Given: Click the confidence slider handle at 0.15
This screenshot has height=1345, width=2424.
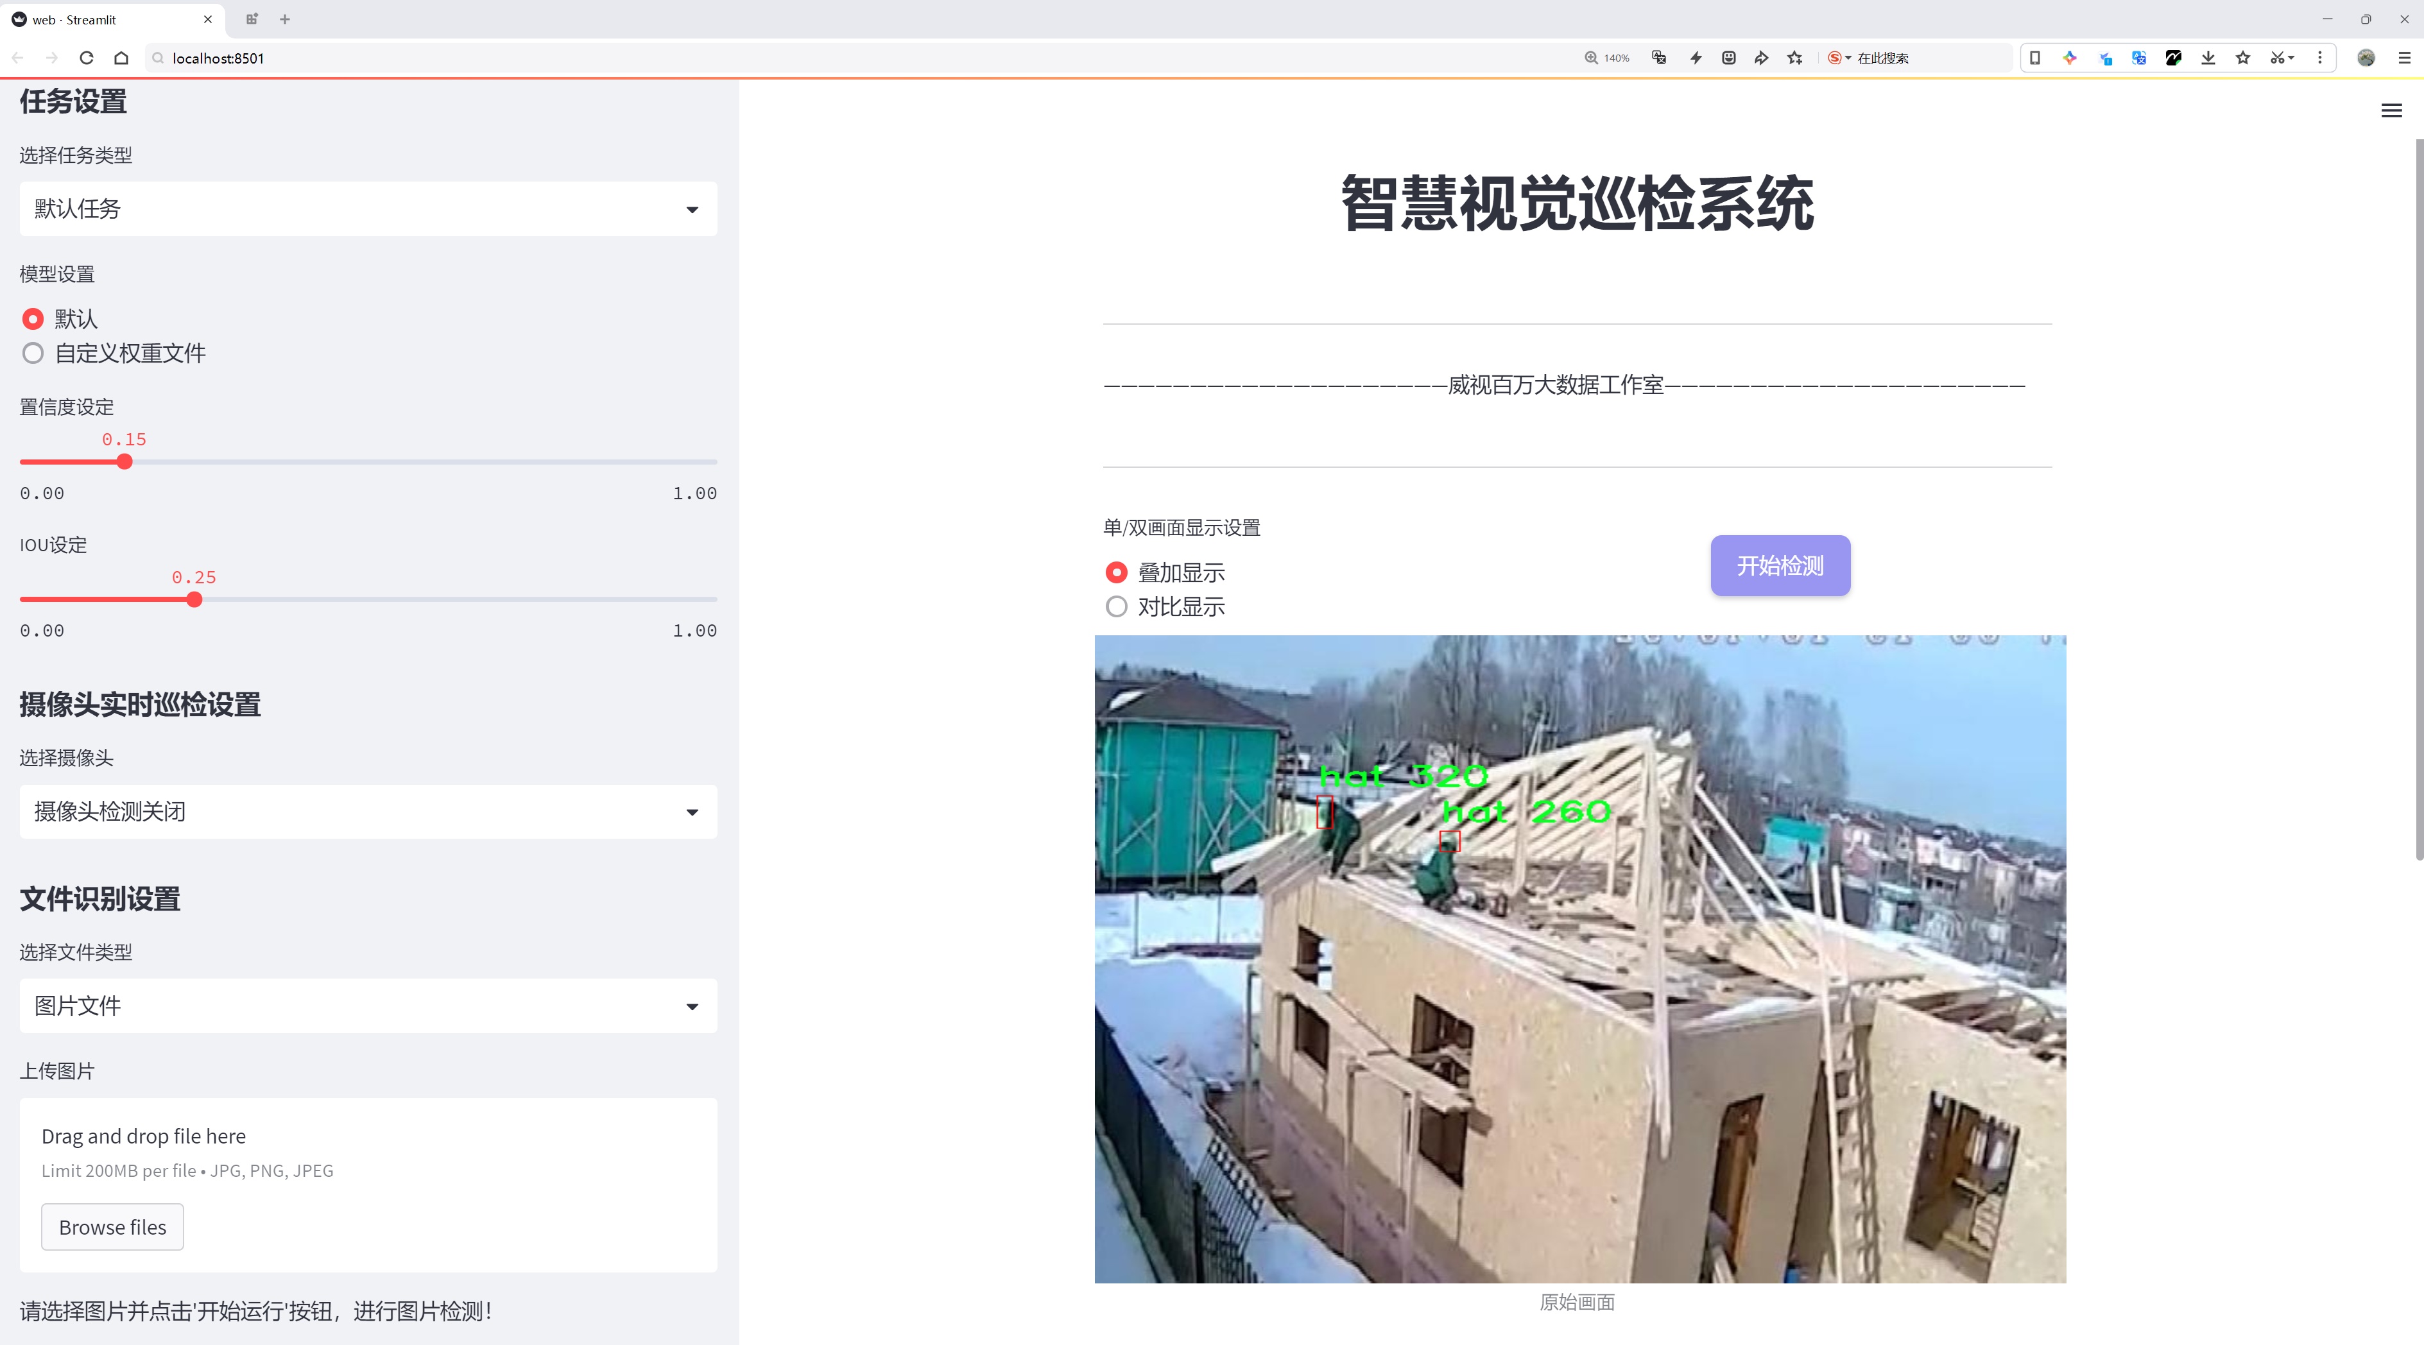Looking at the screenshot, I should 125,462.
